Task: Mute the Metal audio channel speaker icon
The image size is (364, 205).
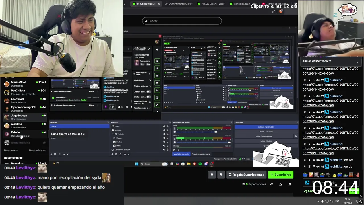Action: 175,132
